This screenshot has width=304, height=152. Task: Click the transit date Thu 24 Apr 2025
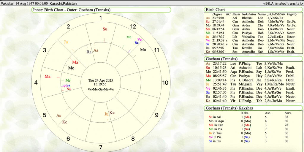tap(100, 80)
